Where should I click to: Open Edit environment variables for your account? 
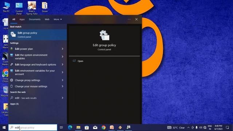tap(35, 72)
